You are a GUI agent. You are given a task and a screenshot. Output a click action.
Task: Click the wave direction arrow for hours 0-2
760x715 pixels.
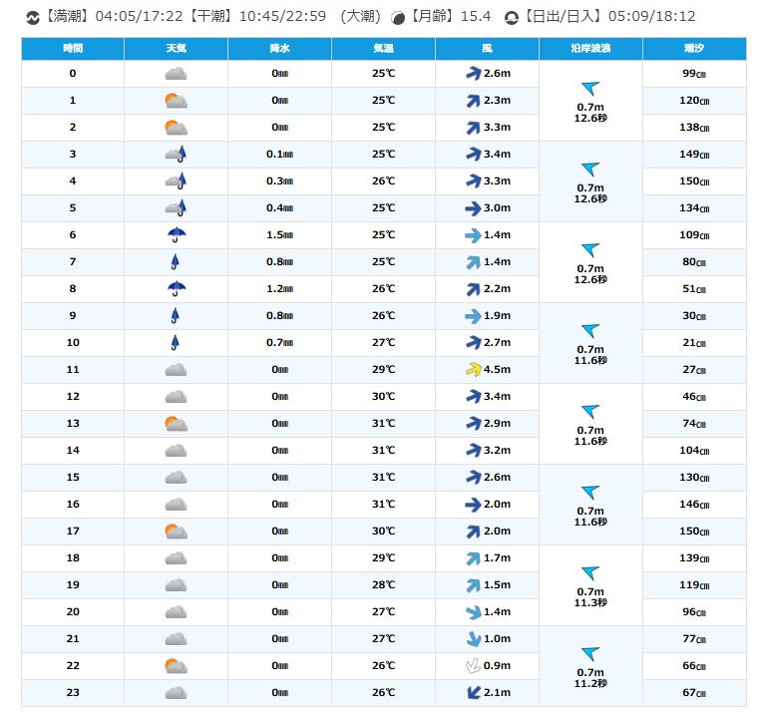pyautogui.click(x=590, y=89)
